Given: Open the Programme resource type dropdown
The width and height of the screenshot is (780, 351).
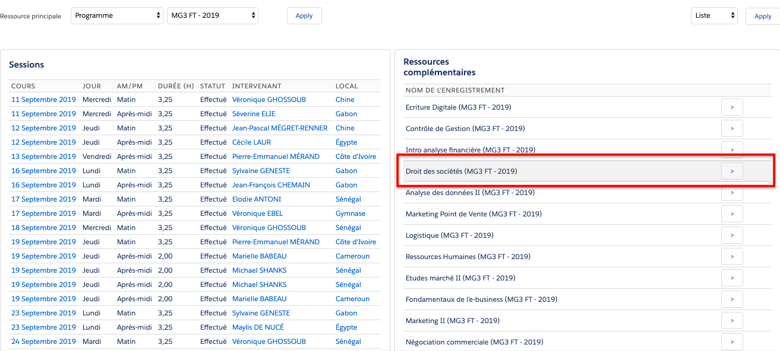Looking at the screenshot, I should tap(116, 15).
